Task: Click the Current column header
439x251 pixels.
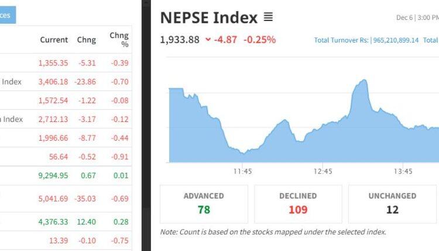Action: click(x=54, y=40)
